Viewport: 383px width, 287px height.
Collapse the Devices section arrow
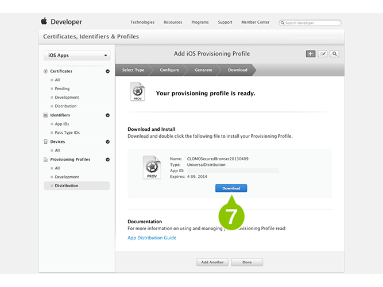pyautogui.click(x=107, y=142)
